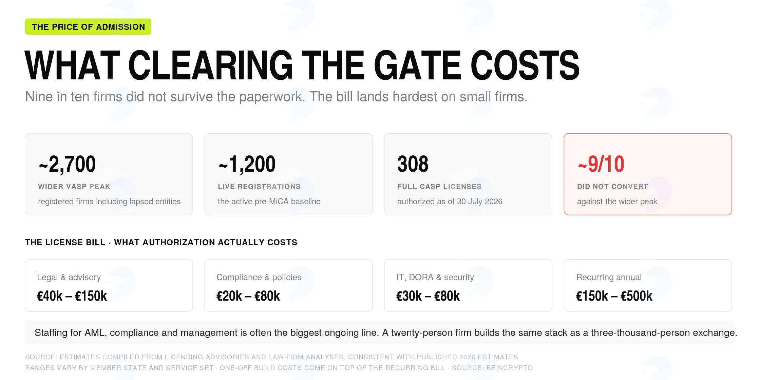760x380 pixels.
Task: Open the ~1,200 Live Registrations card
Action: pos(288,174)
